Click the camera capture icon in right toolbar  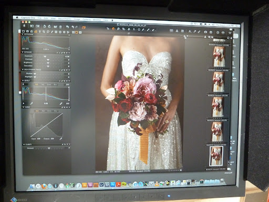pyautogui.click(x=205, y=32)
